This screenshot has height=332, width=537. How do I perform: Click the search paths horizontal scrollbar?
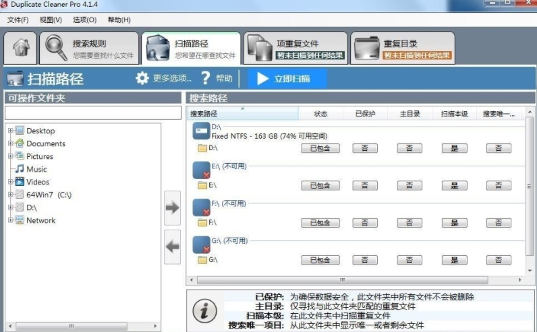click(x=343, y=280)
